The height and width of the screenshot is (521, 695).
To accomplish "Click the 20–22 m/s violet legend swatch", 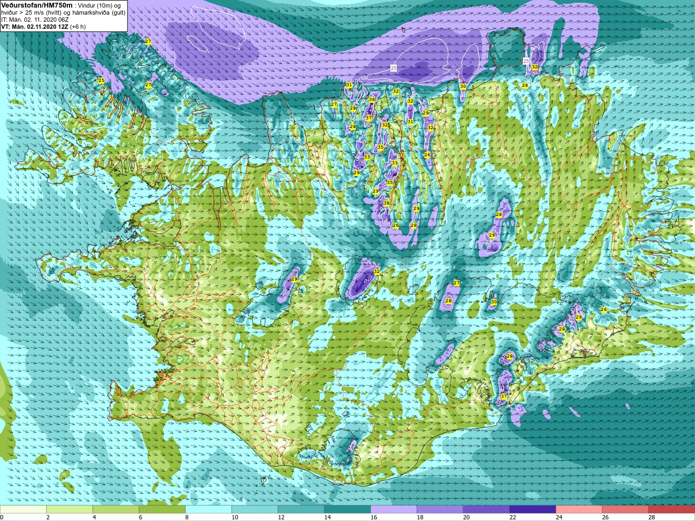I will [486, 510].
